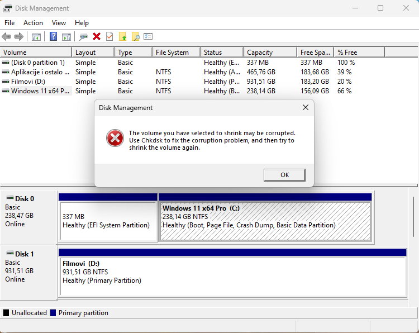Sort by the File System column header
Screen dimensions: 419x333
[x=177, y=53]
